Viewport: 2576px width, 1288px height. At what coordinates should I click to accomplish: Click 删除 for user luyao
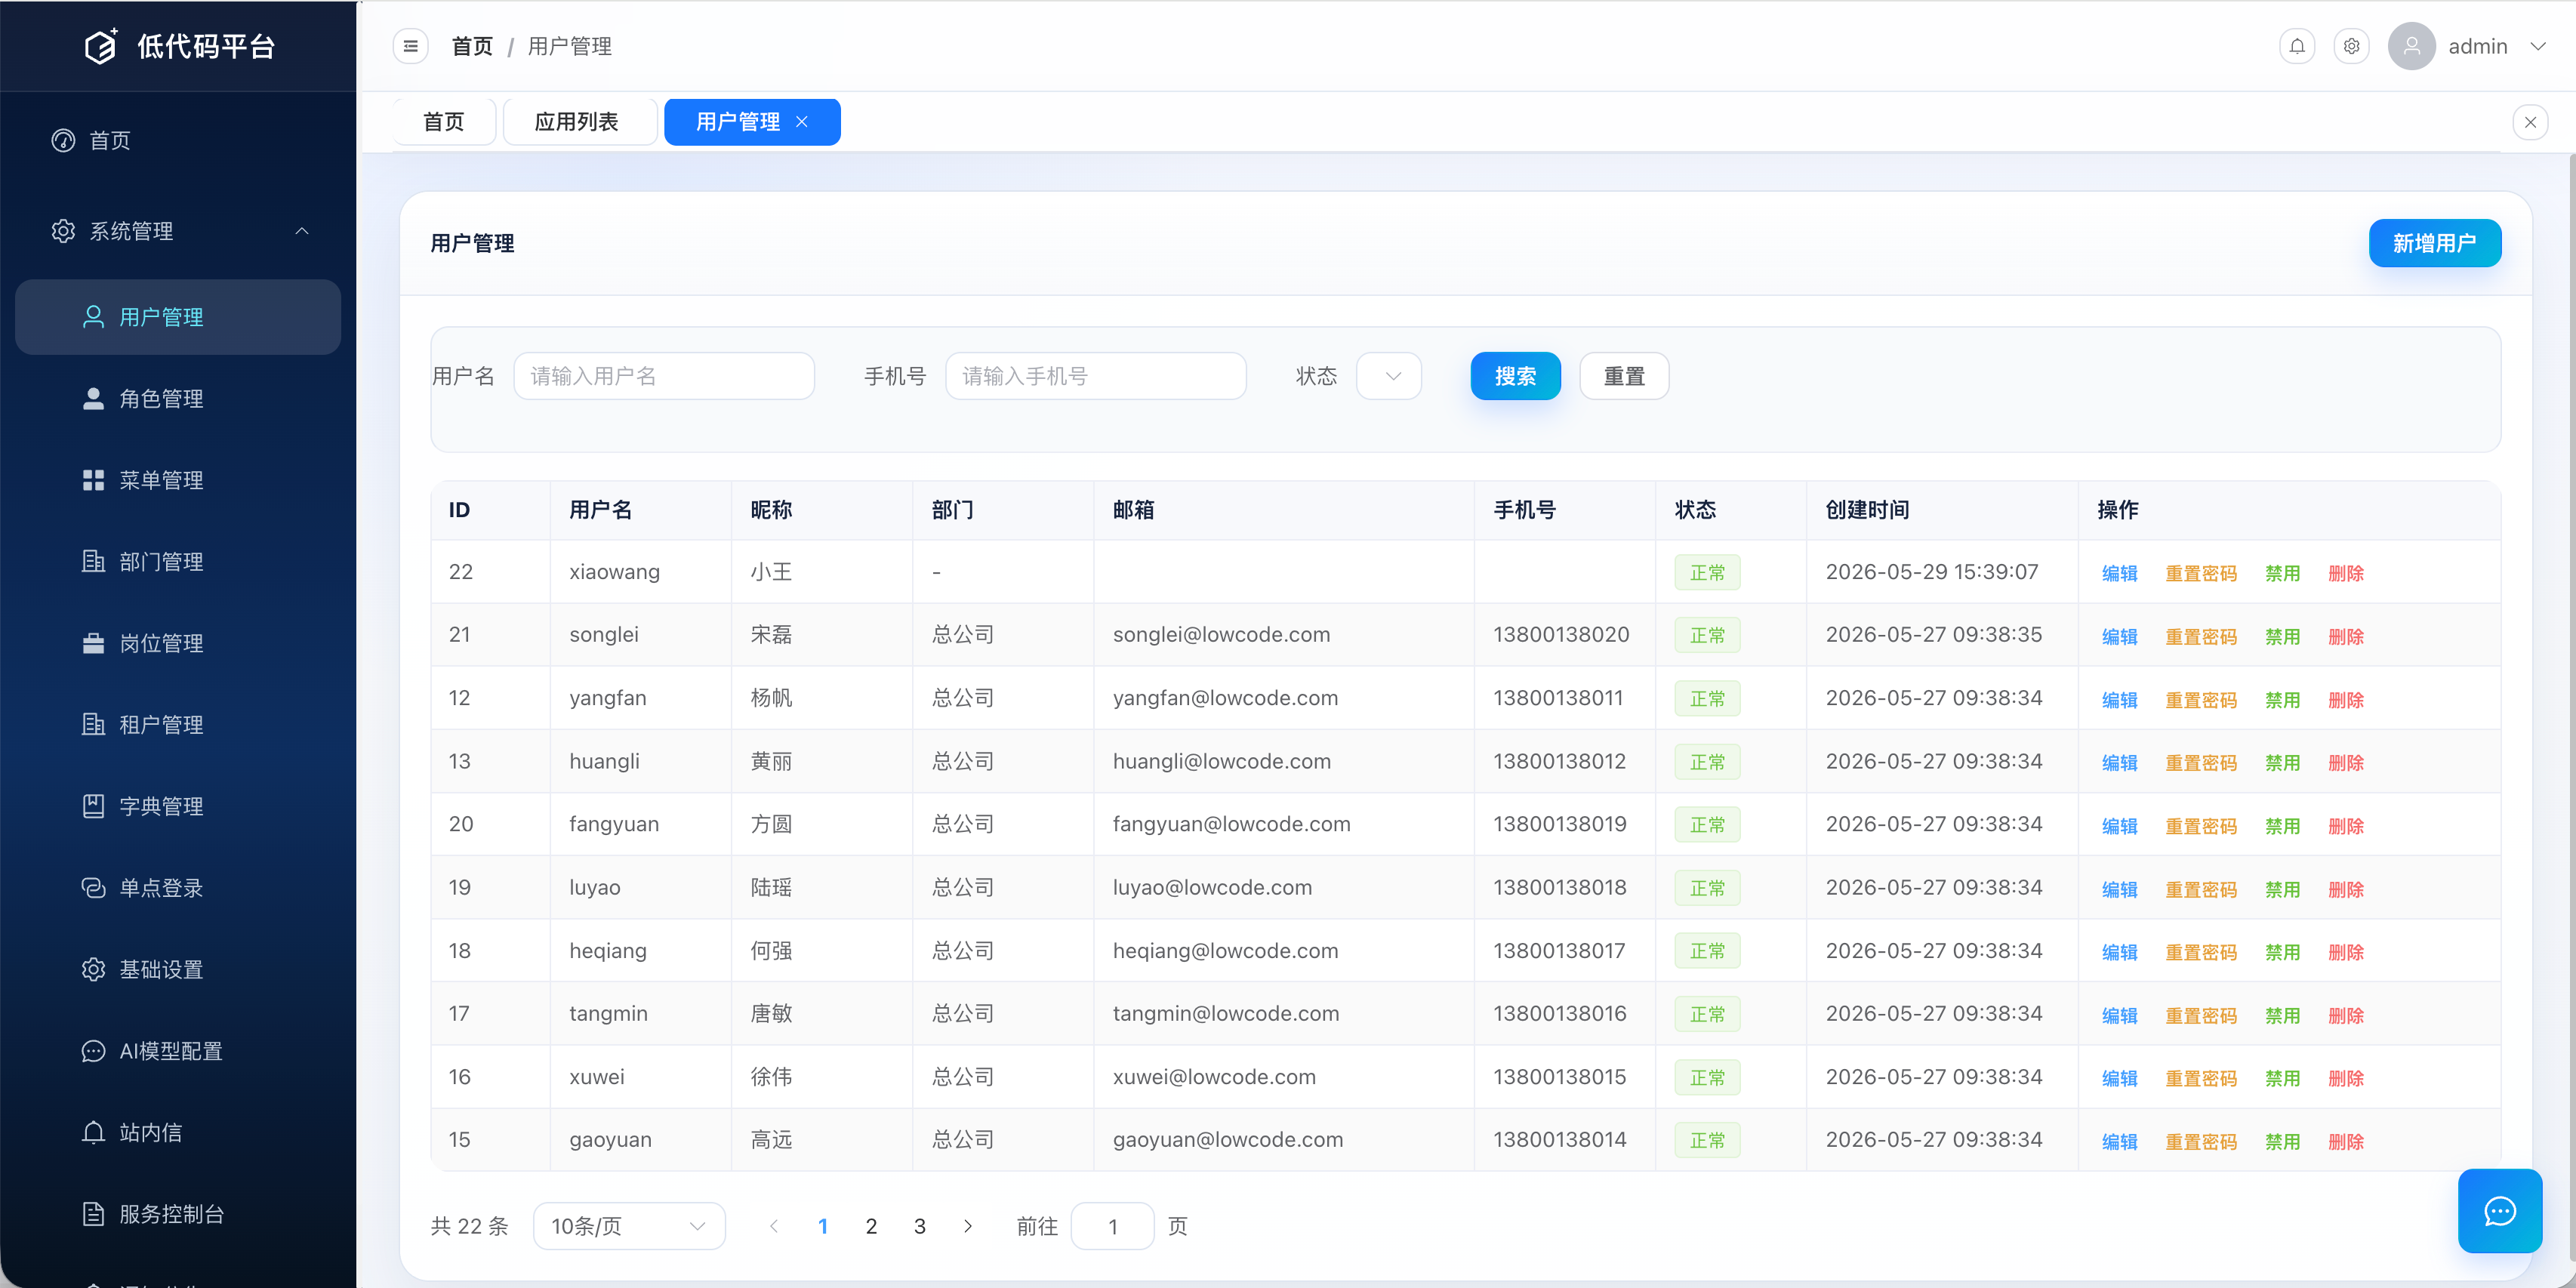click(2345, 889)
